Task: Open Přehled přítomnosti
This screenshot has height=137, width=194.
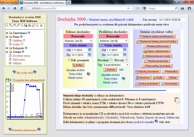Action: tap(157, 46)
